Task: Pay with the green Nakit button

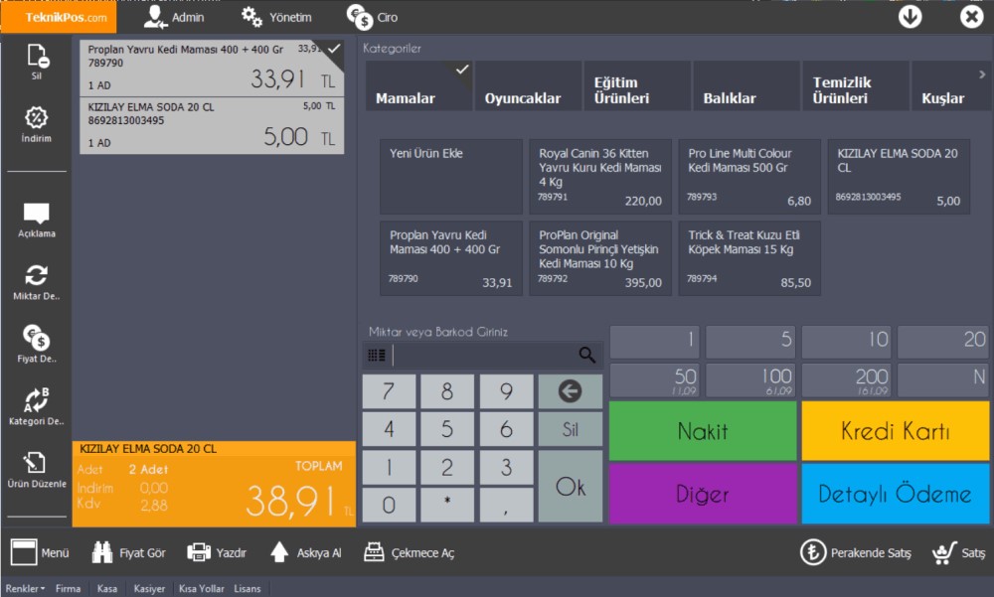Action: pyautogui.click(x=703, y=431)
